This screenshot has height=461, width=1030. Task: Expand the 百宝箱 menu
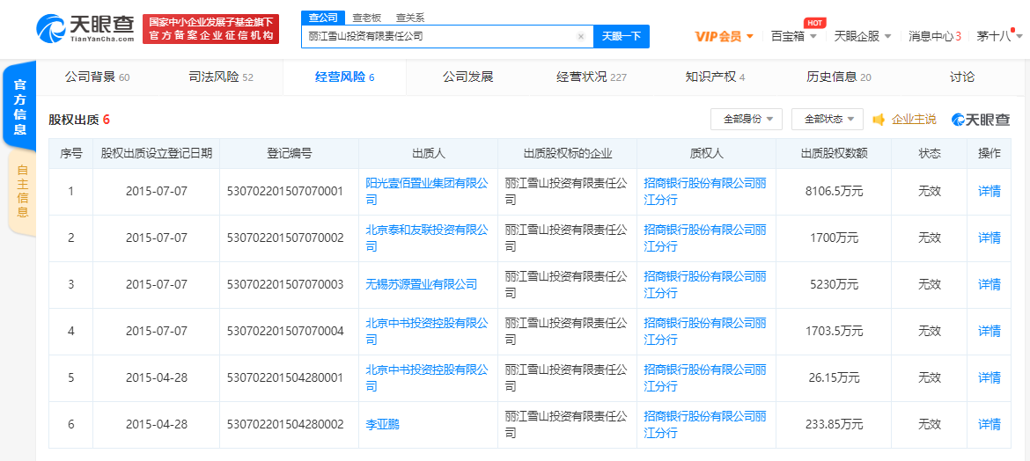pos(794,36)
